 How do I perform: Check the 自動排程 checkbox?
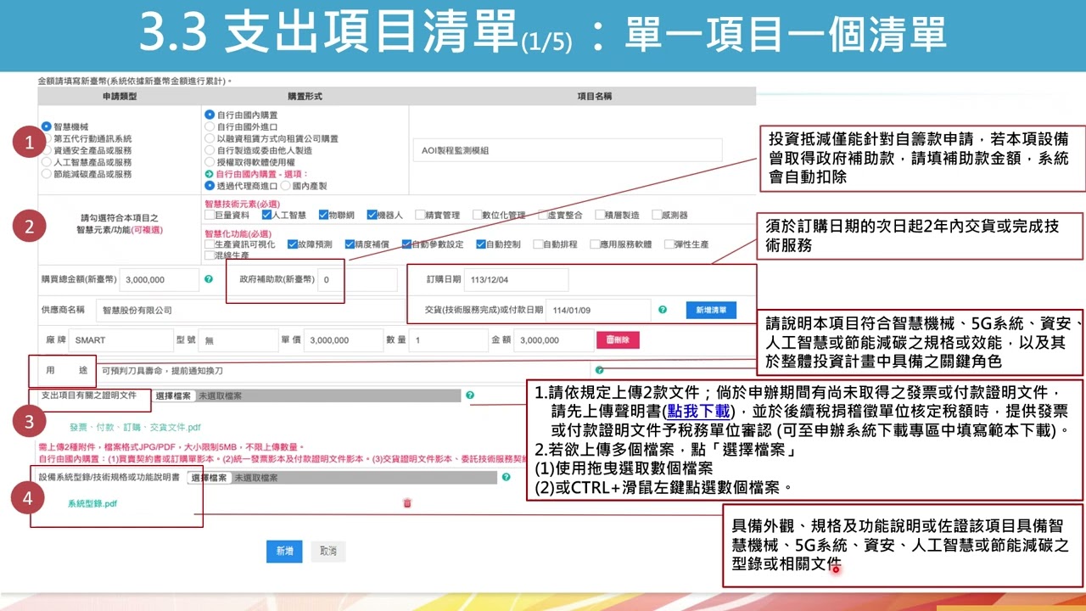[x=537, y=244]
